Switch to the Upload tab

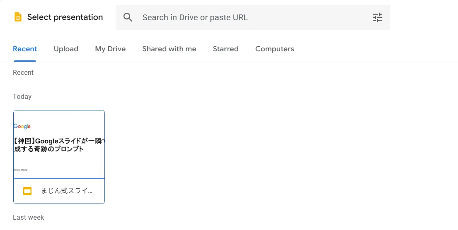pyautogui.click(x=66, y=49)
